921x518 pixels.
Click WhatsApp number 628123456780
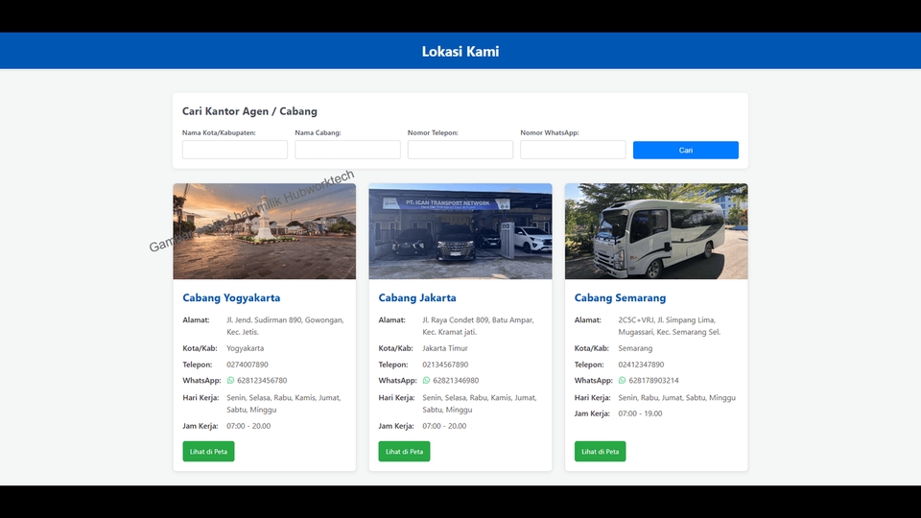point(262,381)
